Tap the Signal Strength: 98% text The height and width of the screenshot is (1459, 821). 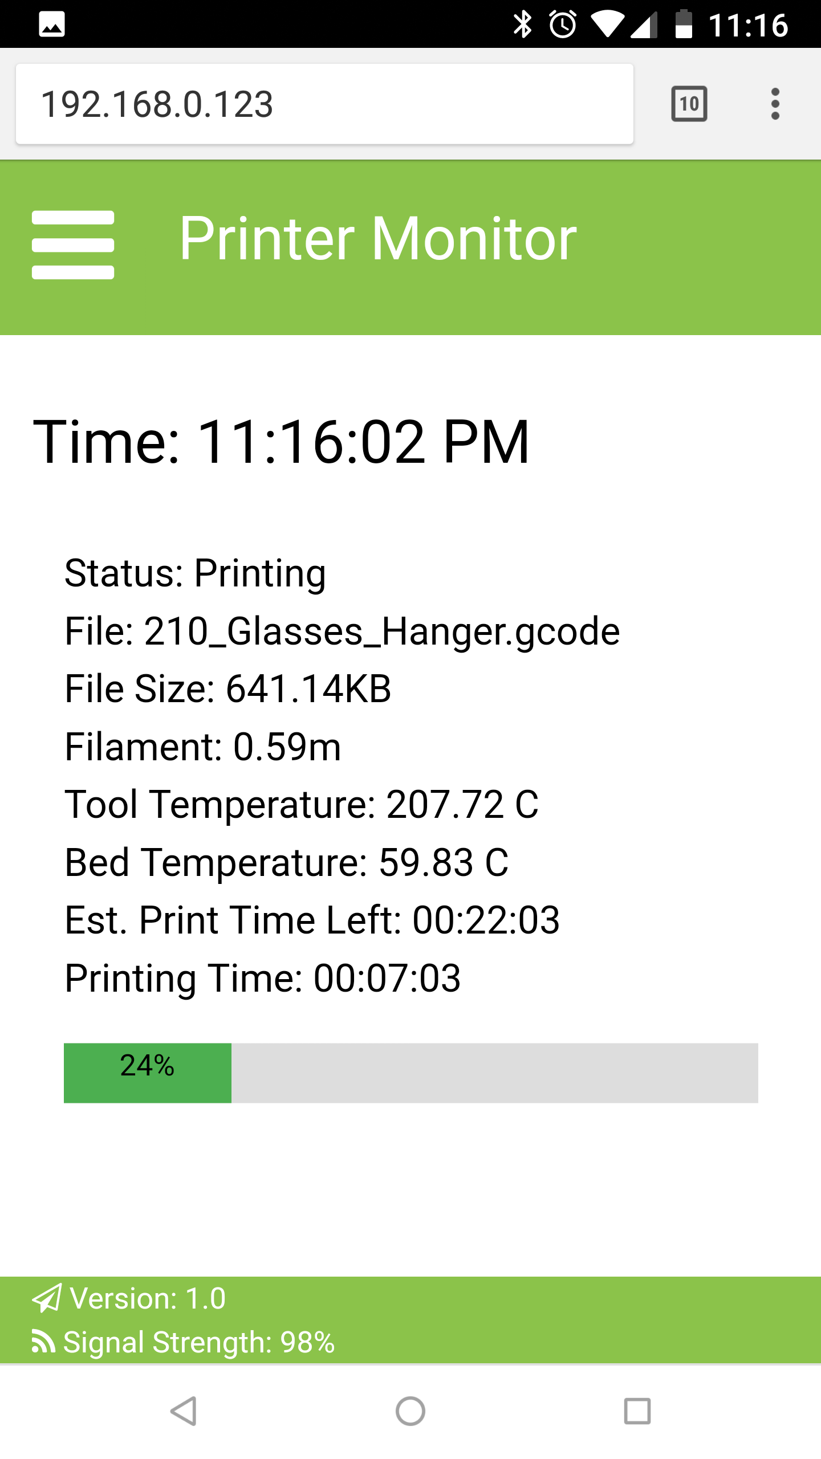pyautogui.click(x=198, y=1342)
